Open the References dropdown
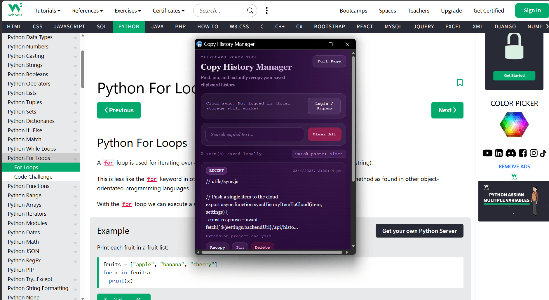549x300 pixels. pyautogui.click(x=88, y=11)
